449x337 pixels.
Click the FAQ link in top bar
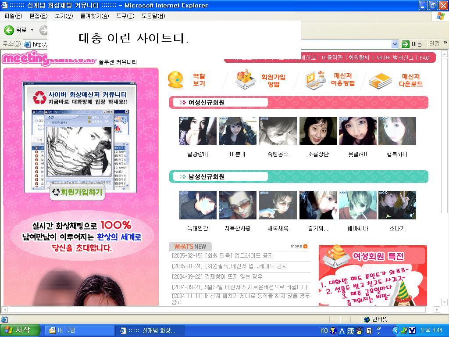pos(424,57)
